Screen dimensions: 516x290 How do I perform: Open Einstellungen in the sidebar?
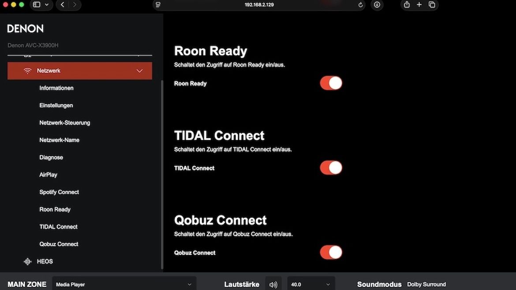56,105
